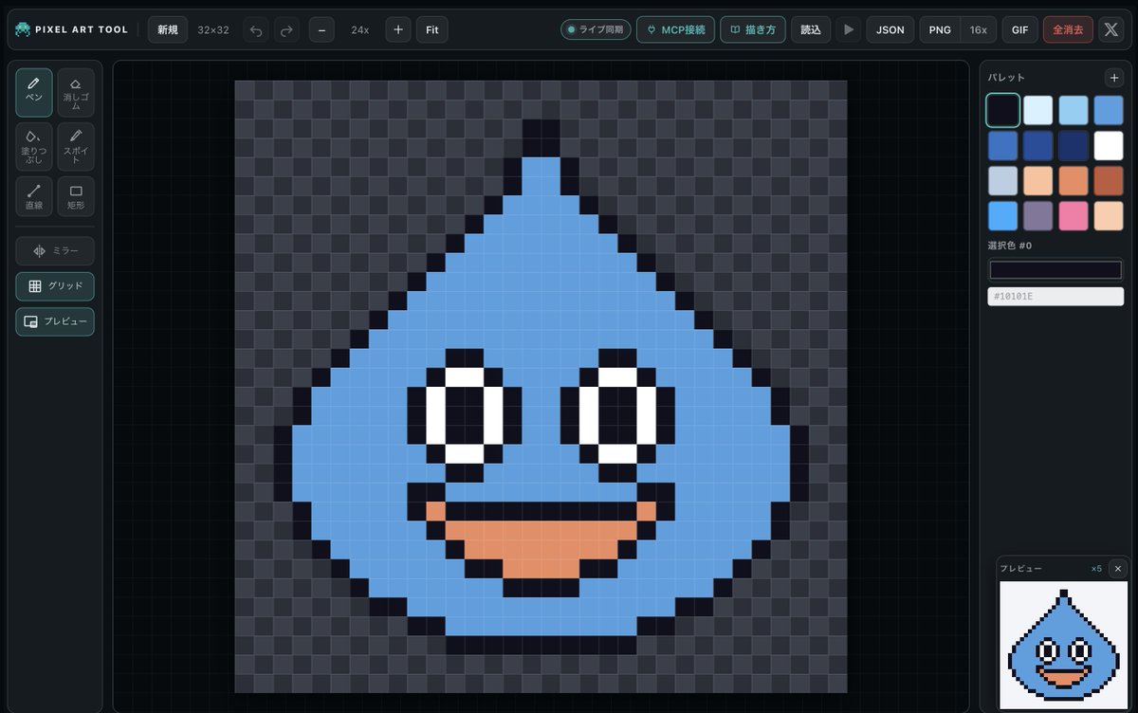Select the darkest navy-blue swatch in second row
Viewport: 1138px width, 713px height.
coord(1074,145)
